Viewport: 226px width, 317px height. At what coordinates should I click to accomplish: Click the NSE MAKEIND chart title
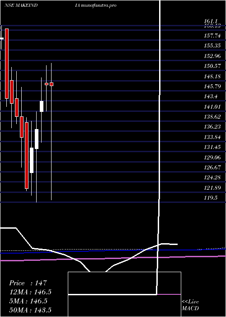click(x=21, y=5)
